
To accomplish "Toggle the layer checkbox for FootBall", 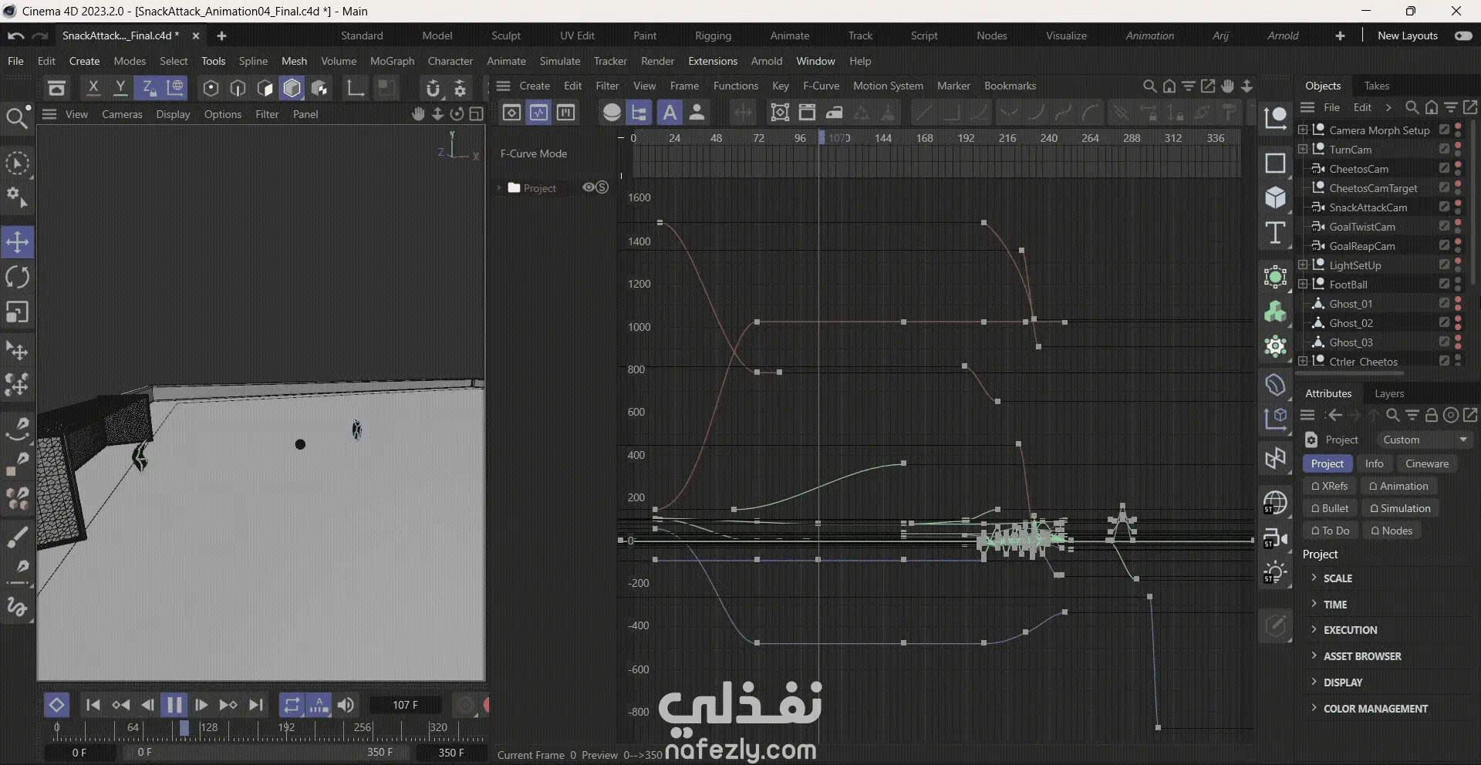I will [1444, 284].
